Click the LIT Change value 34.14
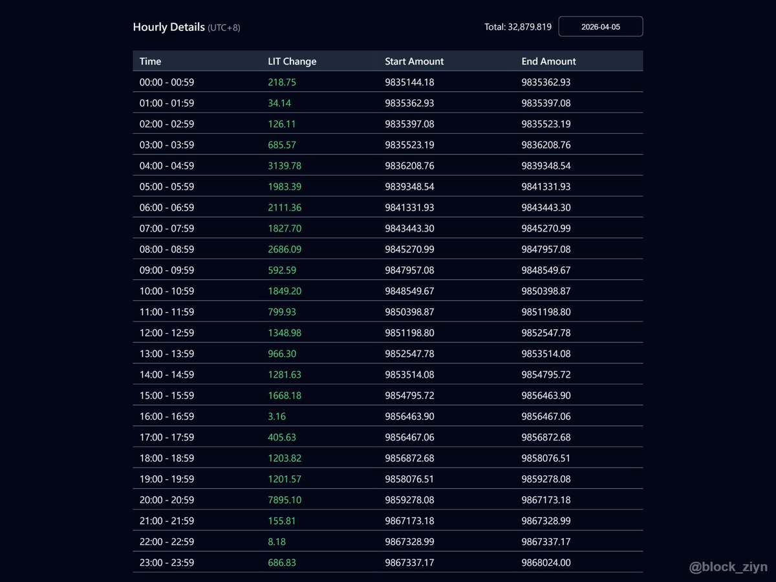Image resolution: width=776 pixels, height=582 pixels. click(x=279, y=103)
